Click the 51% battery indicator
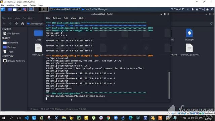 (x=200, y=9)
